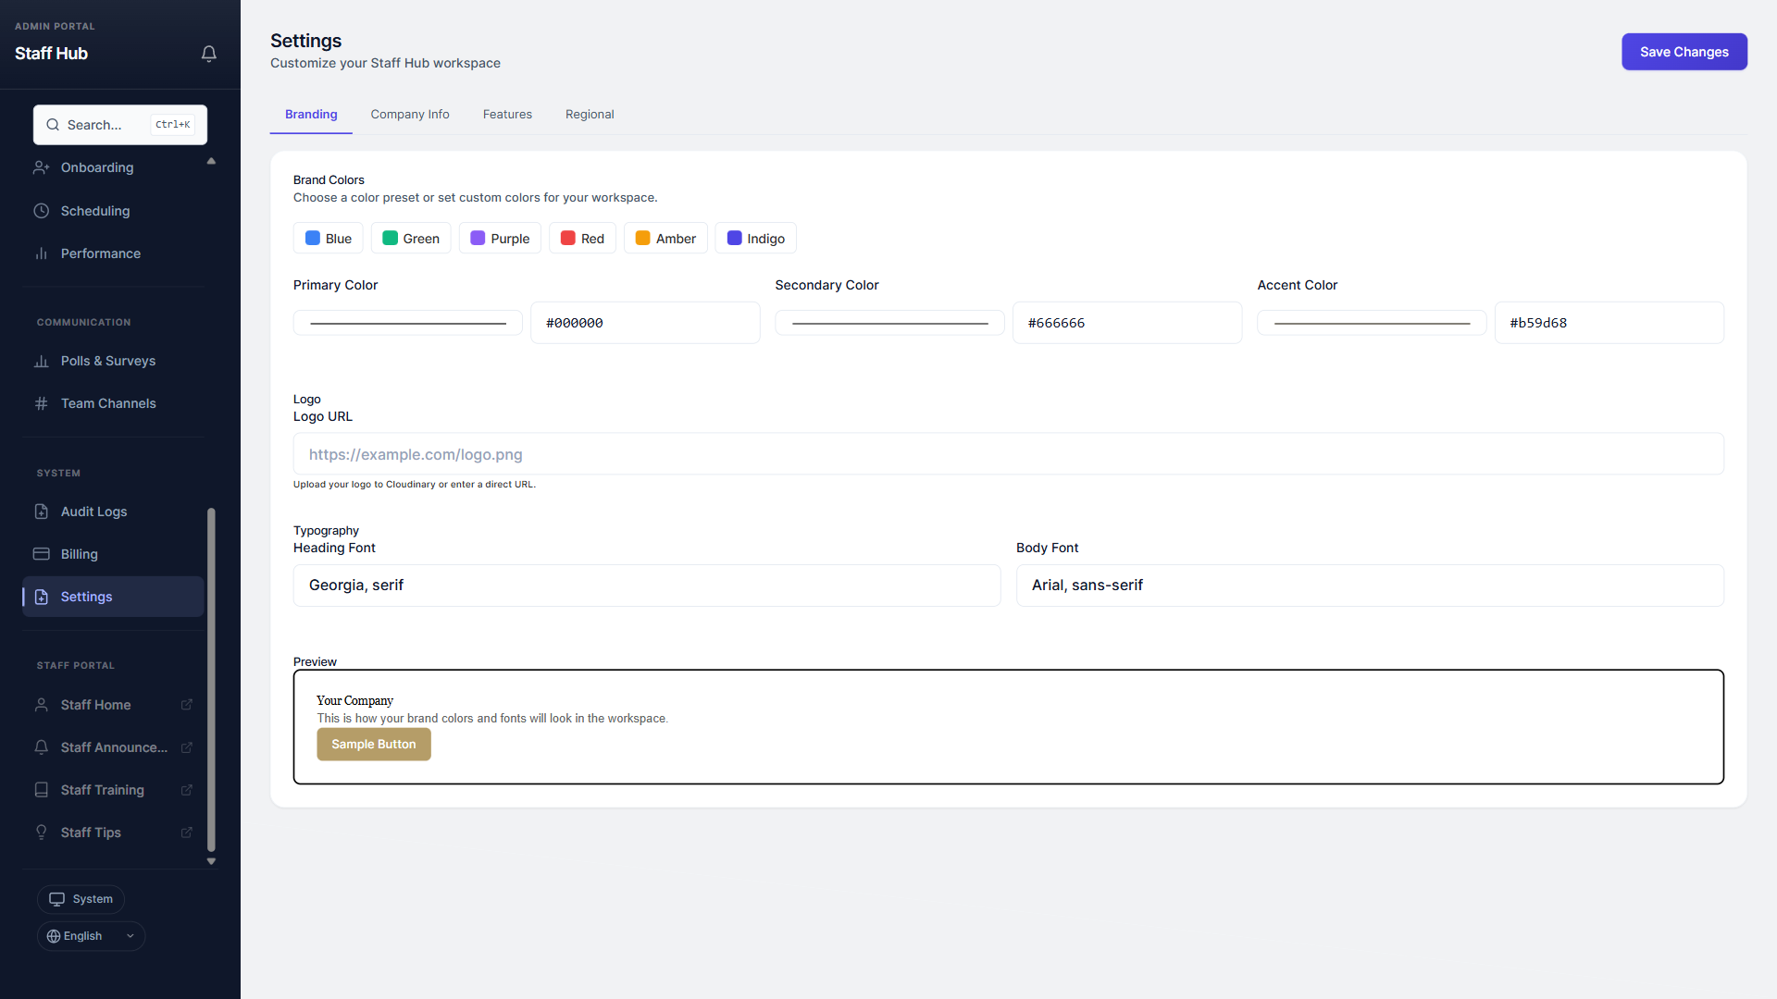Screen dimensions: 1777x999
Task: Open Scheduling from the sidebar
Action: 94,211
